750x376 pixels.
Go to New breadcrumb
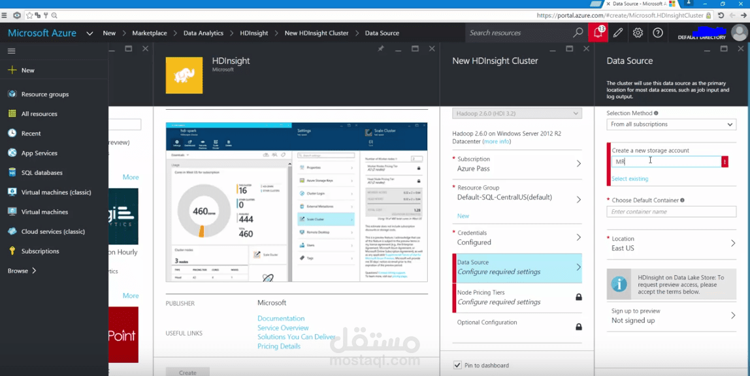109,33
